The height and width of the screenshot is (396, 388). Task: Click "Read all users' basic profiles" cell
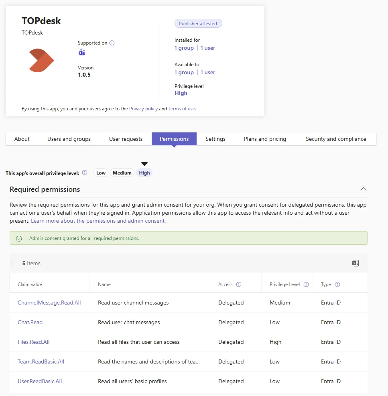tap(132, 381)
